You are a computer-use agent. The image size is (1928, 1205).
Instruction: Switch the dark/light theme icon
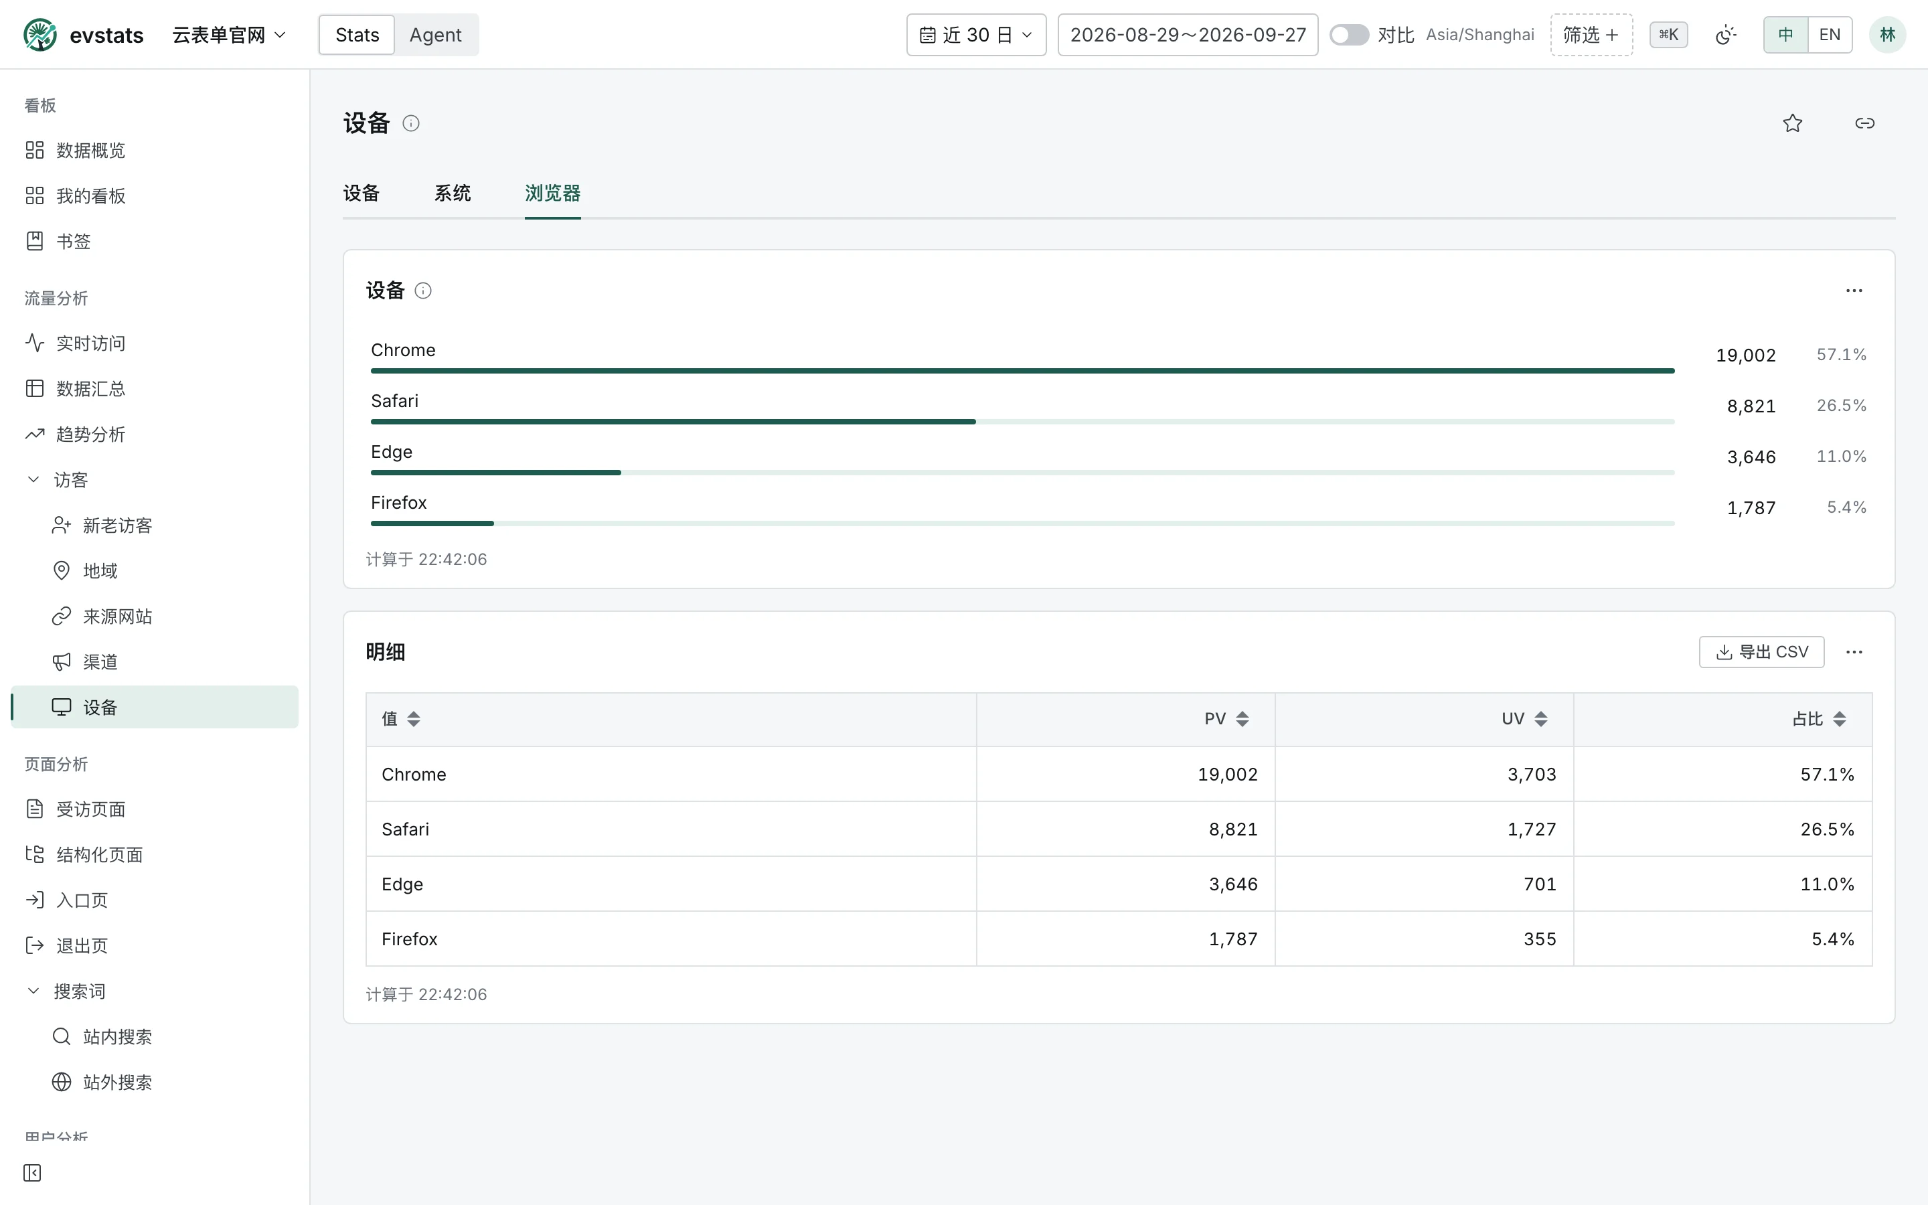1726,35
